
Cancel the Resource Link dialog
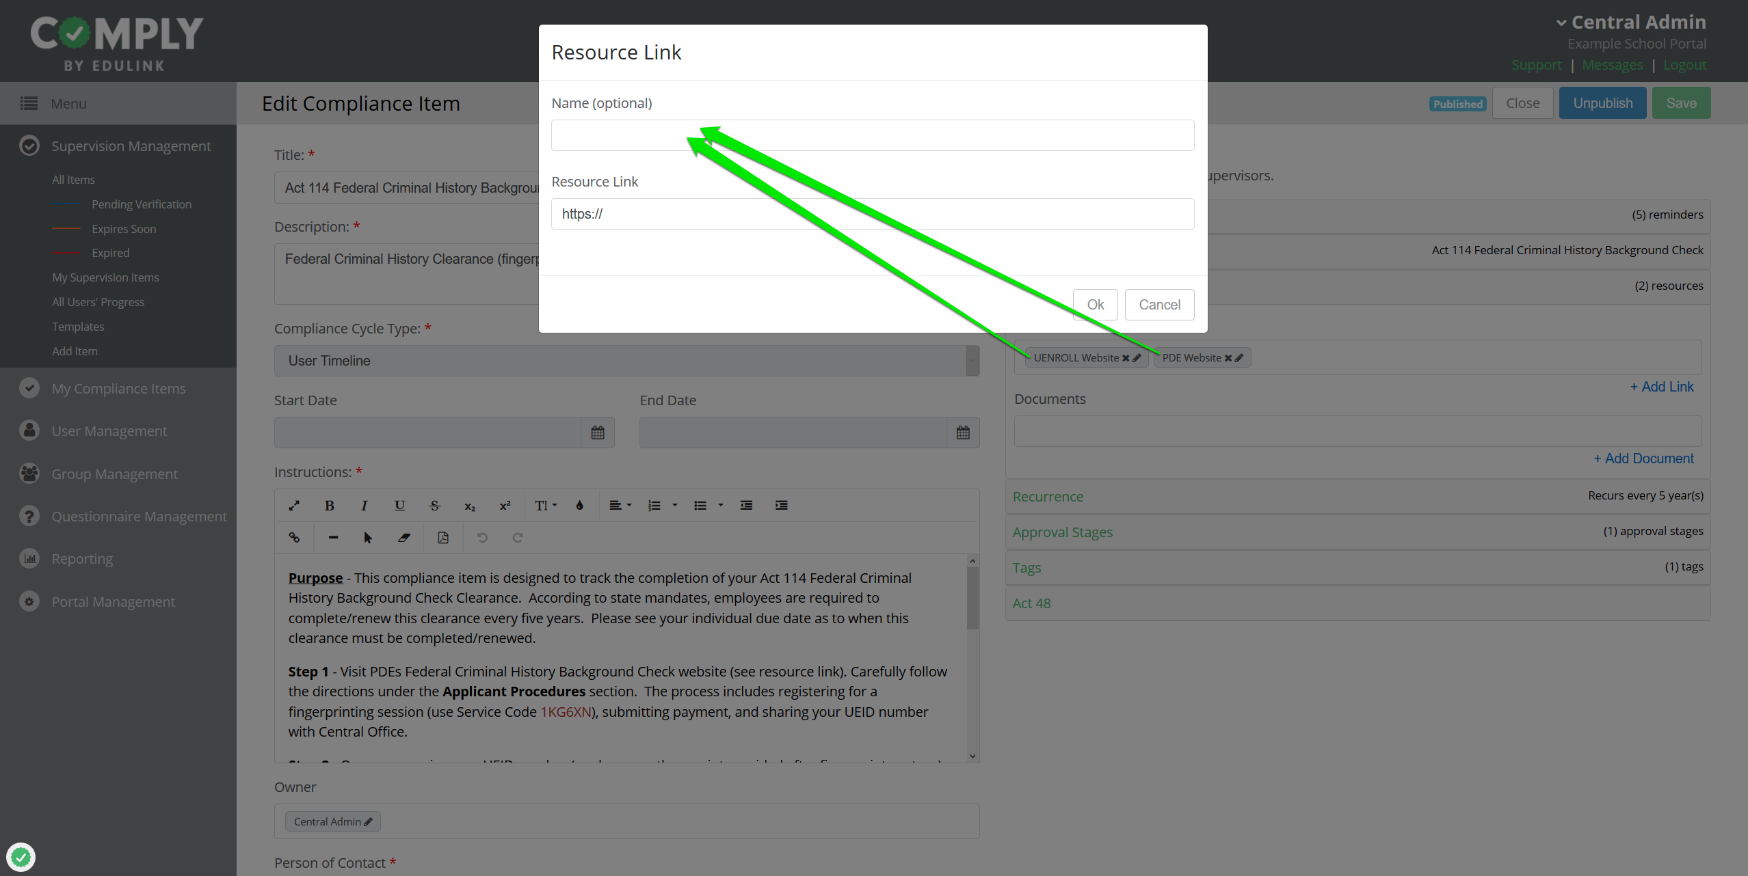pos(1159,305)
